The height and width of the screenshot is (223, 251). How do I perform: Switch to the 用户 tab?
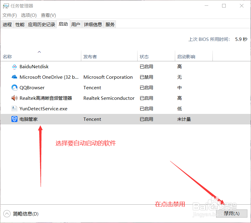click(76, 24)
